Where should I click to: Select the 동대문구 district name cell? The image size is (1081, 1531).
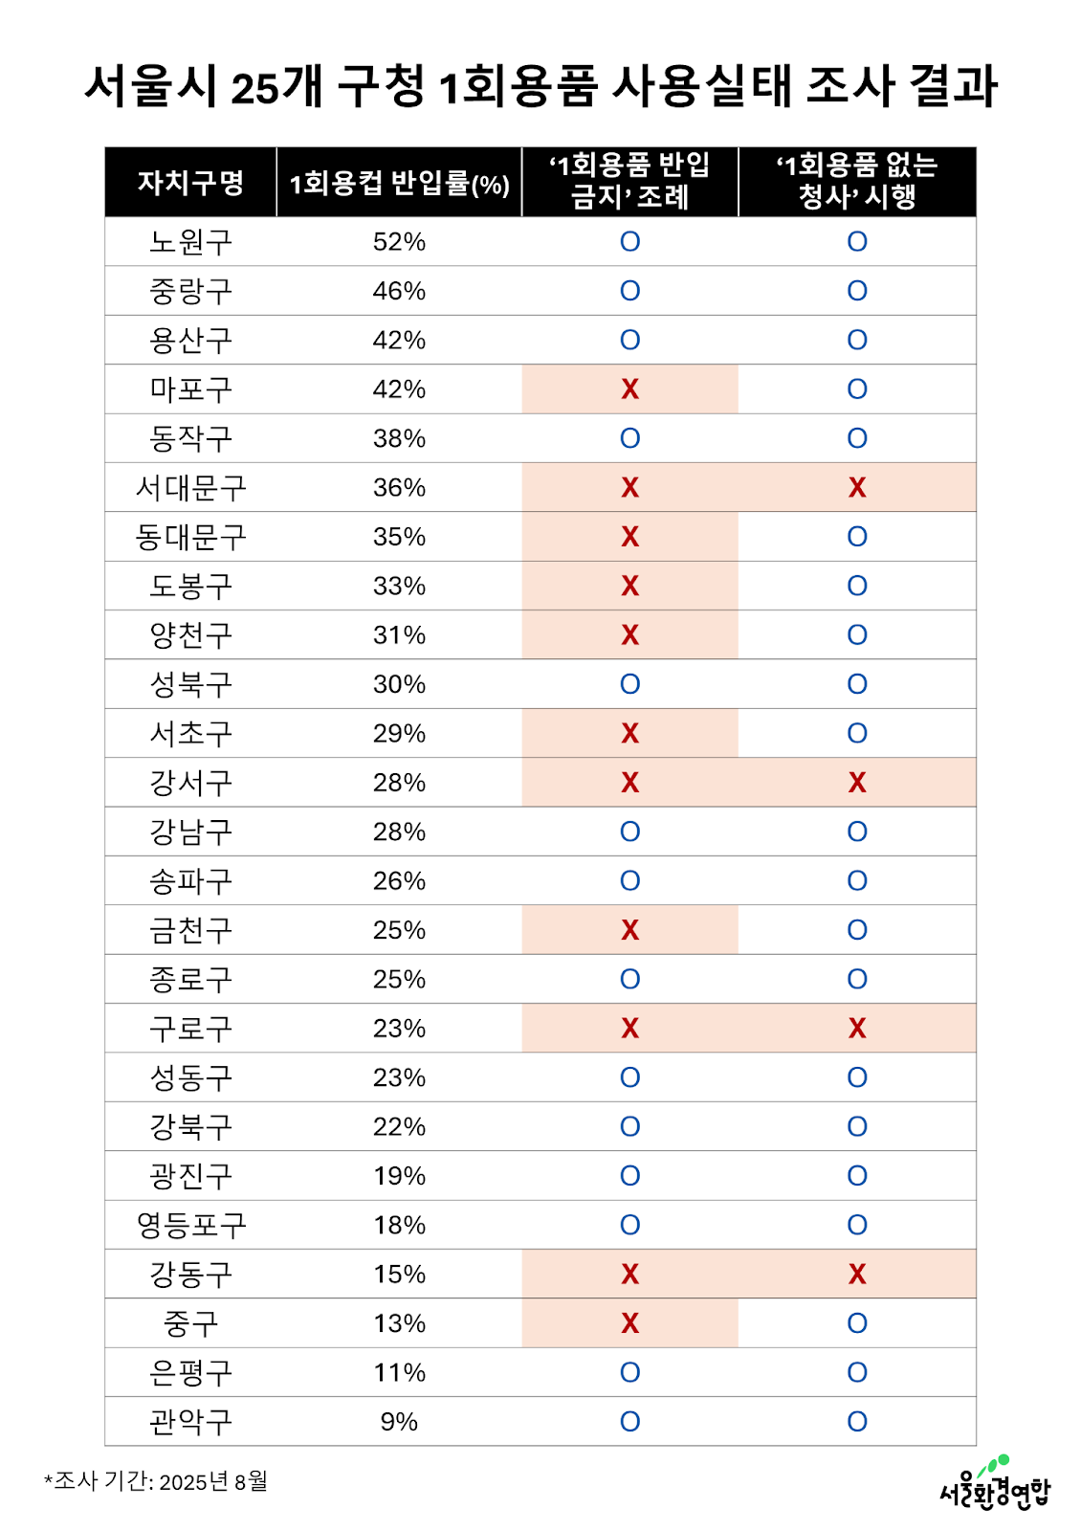point(190,537)
